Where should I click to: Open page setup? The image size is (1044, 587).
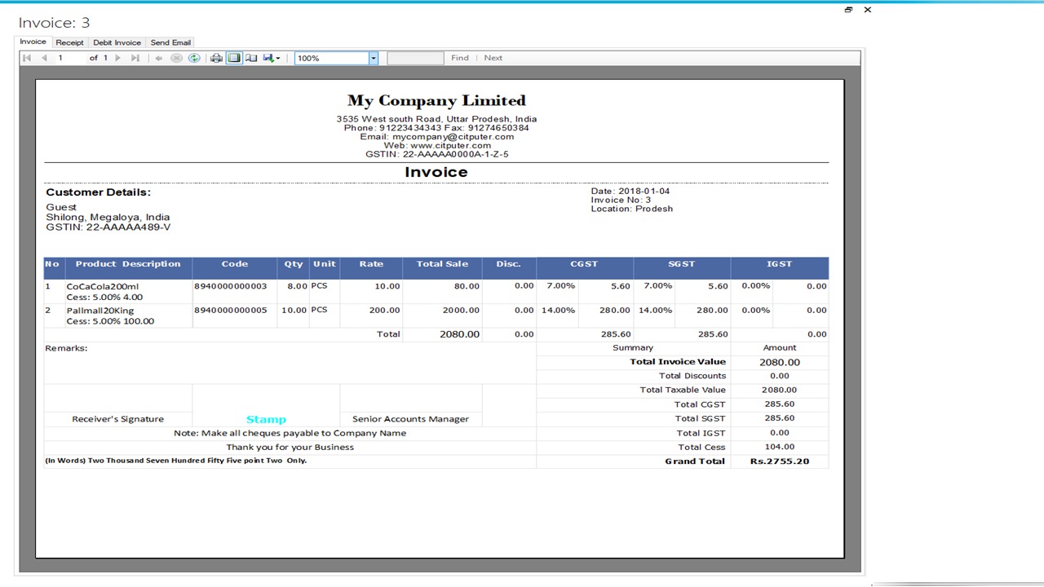(x=251, y=57)
